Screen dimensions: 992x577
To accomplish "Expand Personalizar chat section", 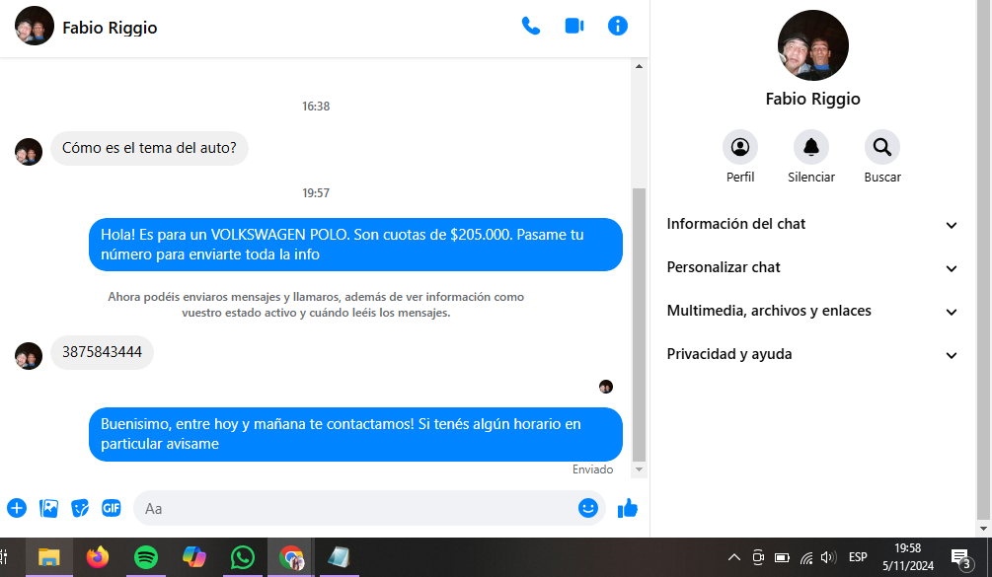I will [812, 268].
